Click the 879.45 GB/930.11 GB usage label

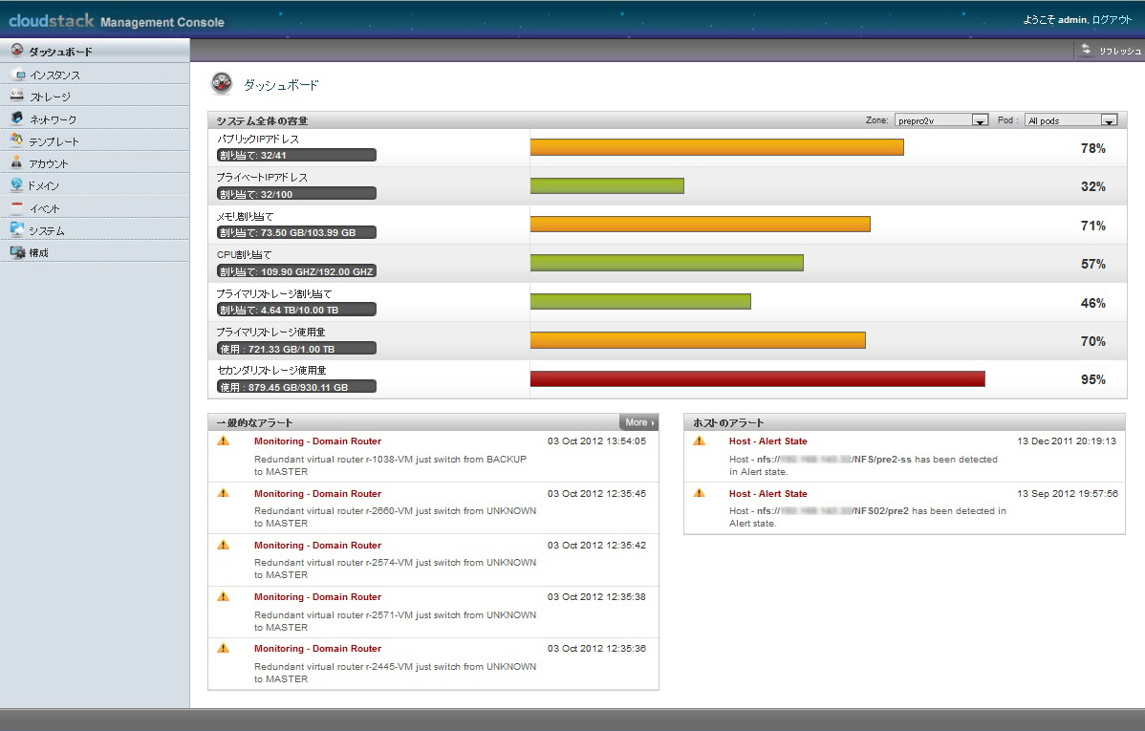pyautogui.click(x=296, y=386)
